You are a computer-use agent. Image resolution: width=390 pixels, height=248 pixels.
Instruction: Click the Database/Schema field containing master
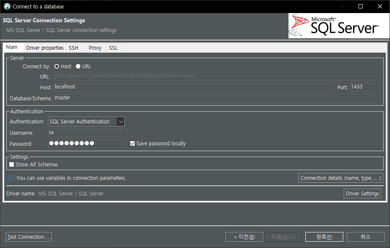(217, 98)
